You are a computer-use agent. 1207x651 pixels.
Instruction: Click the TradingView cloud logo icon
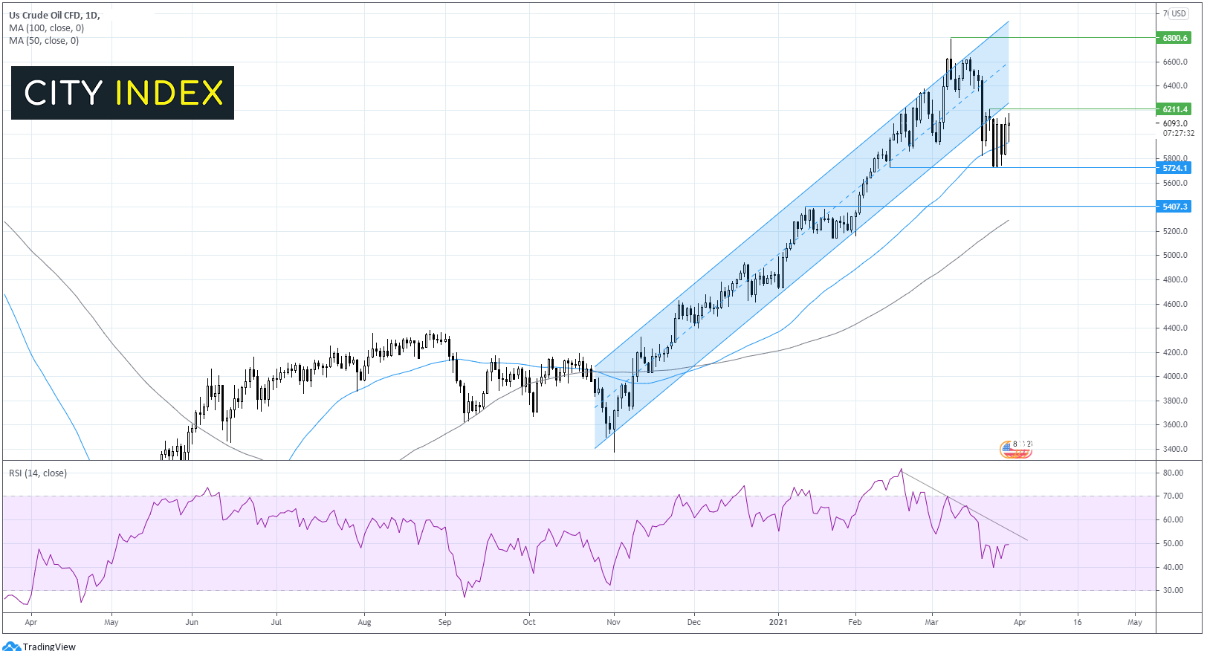(x=11, y=646)
